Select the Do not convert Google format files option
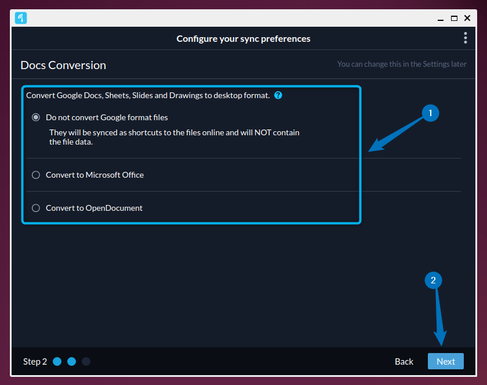Screen dimensions: 487x385 (35, 117)
